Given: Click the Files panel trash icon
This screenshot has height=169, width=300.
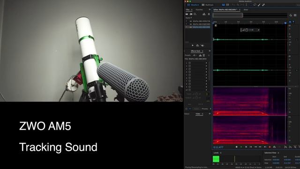Looking at the screenshot, I should click(x=209, y=14).
